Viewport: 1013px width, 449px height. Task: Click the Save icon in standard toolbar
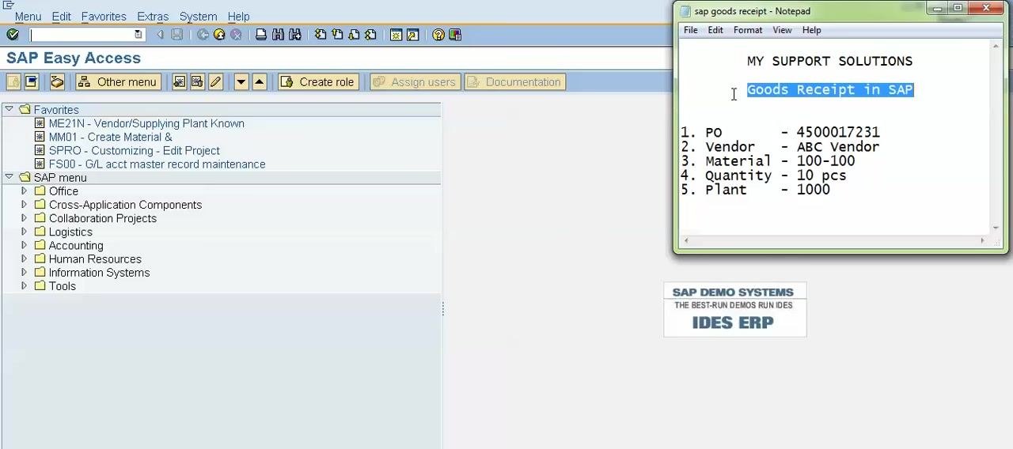177,35
